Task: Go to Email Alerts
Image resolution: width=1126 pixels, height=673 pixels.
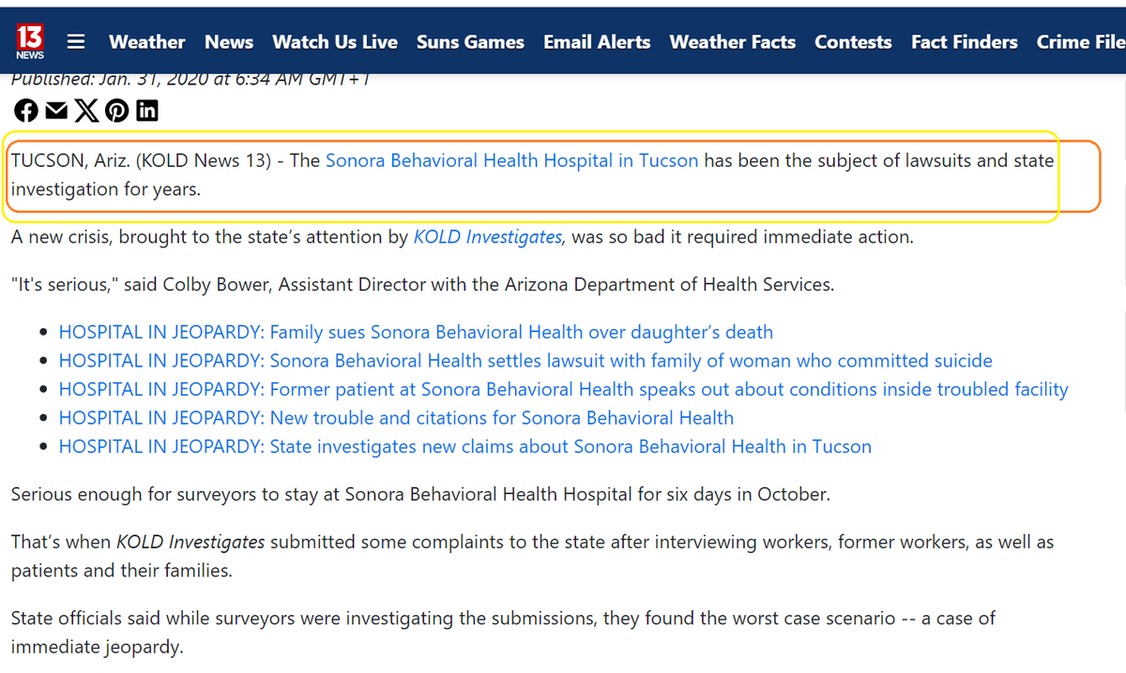Action: click(597, 42)
